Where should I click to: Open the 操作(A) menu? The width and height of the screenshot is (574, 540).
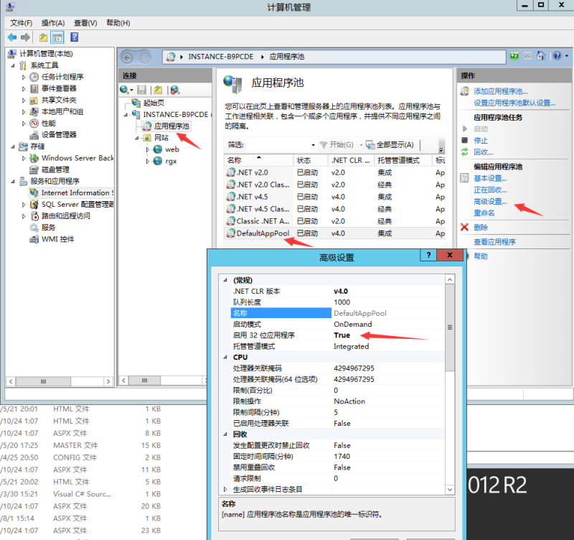click(53, 23)
